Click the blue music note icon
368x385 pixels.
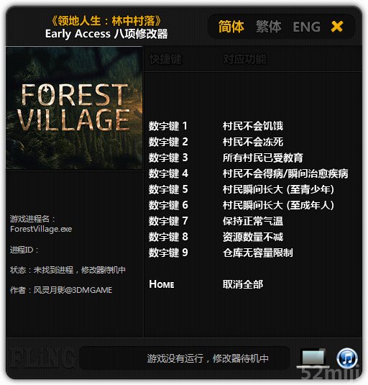347,358
